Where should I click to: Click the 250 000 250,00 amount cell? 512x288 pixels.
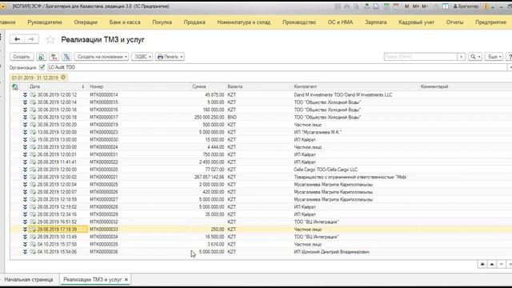(x=210, y=117)
